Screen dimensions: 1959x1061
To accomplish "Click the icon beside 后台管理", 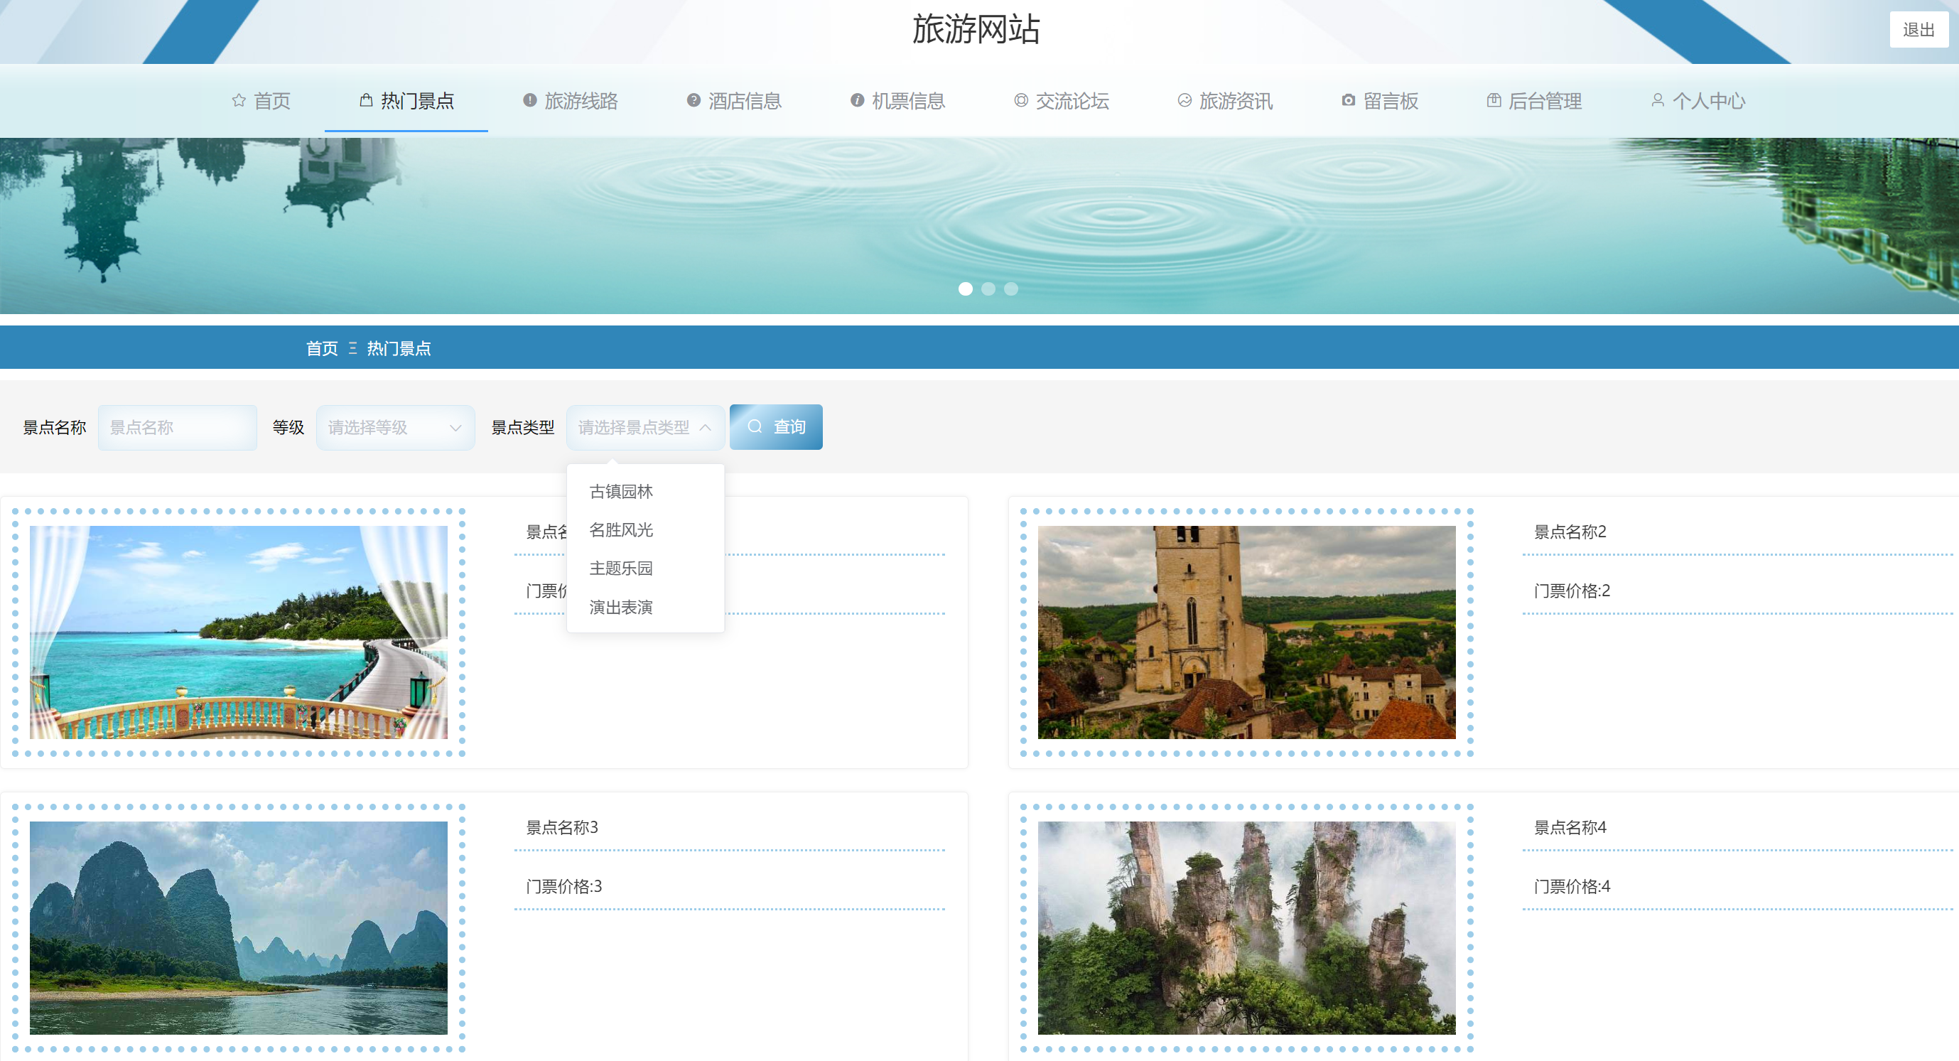I will pyautogui.click(x=1494, y=100).
